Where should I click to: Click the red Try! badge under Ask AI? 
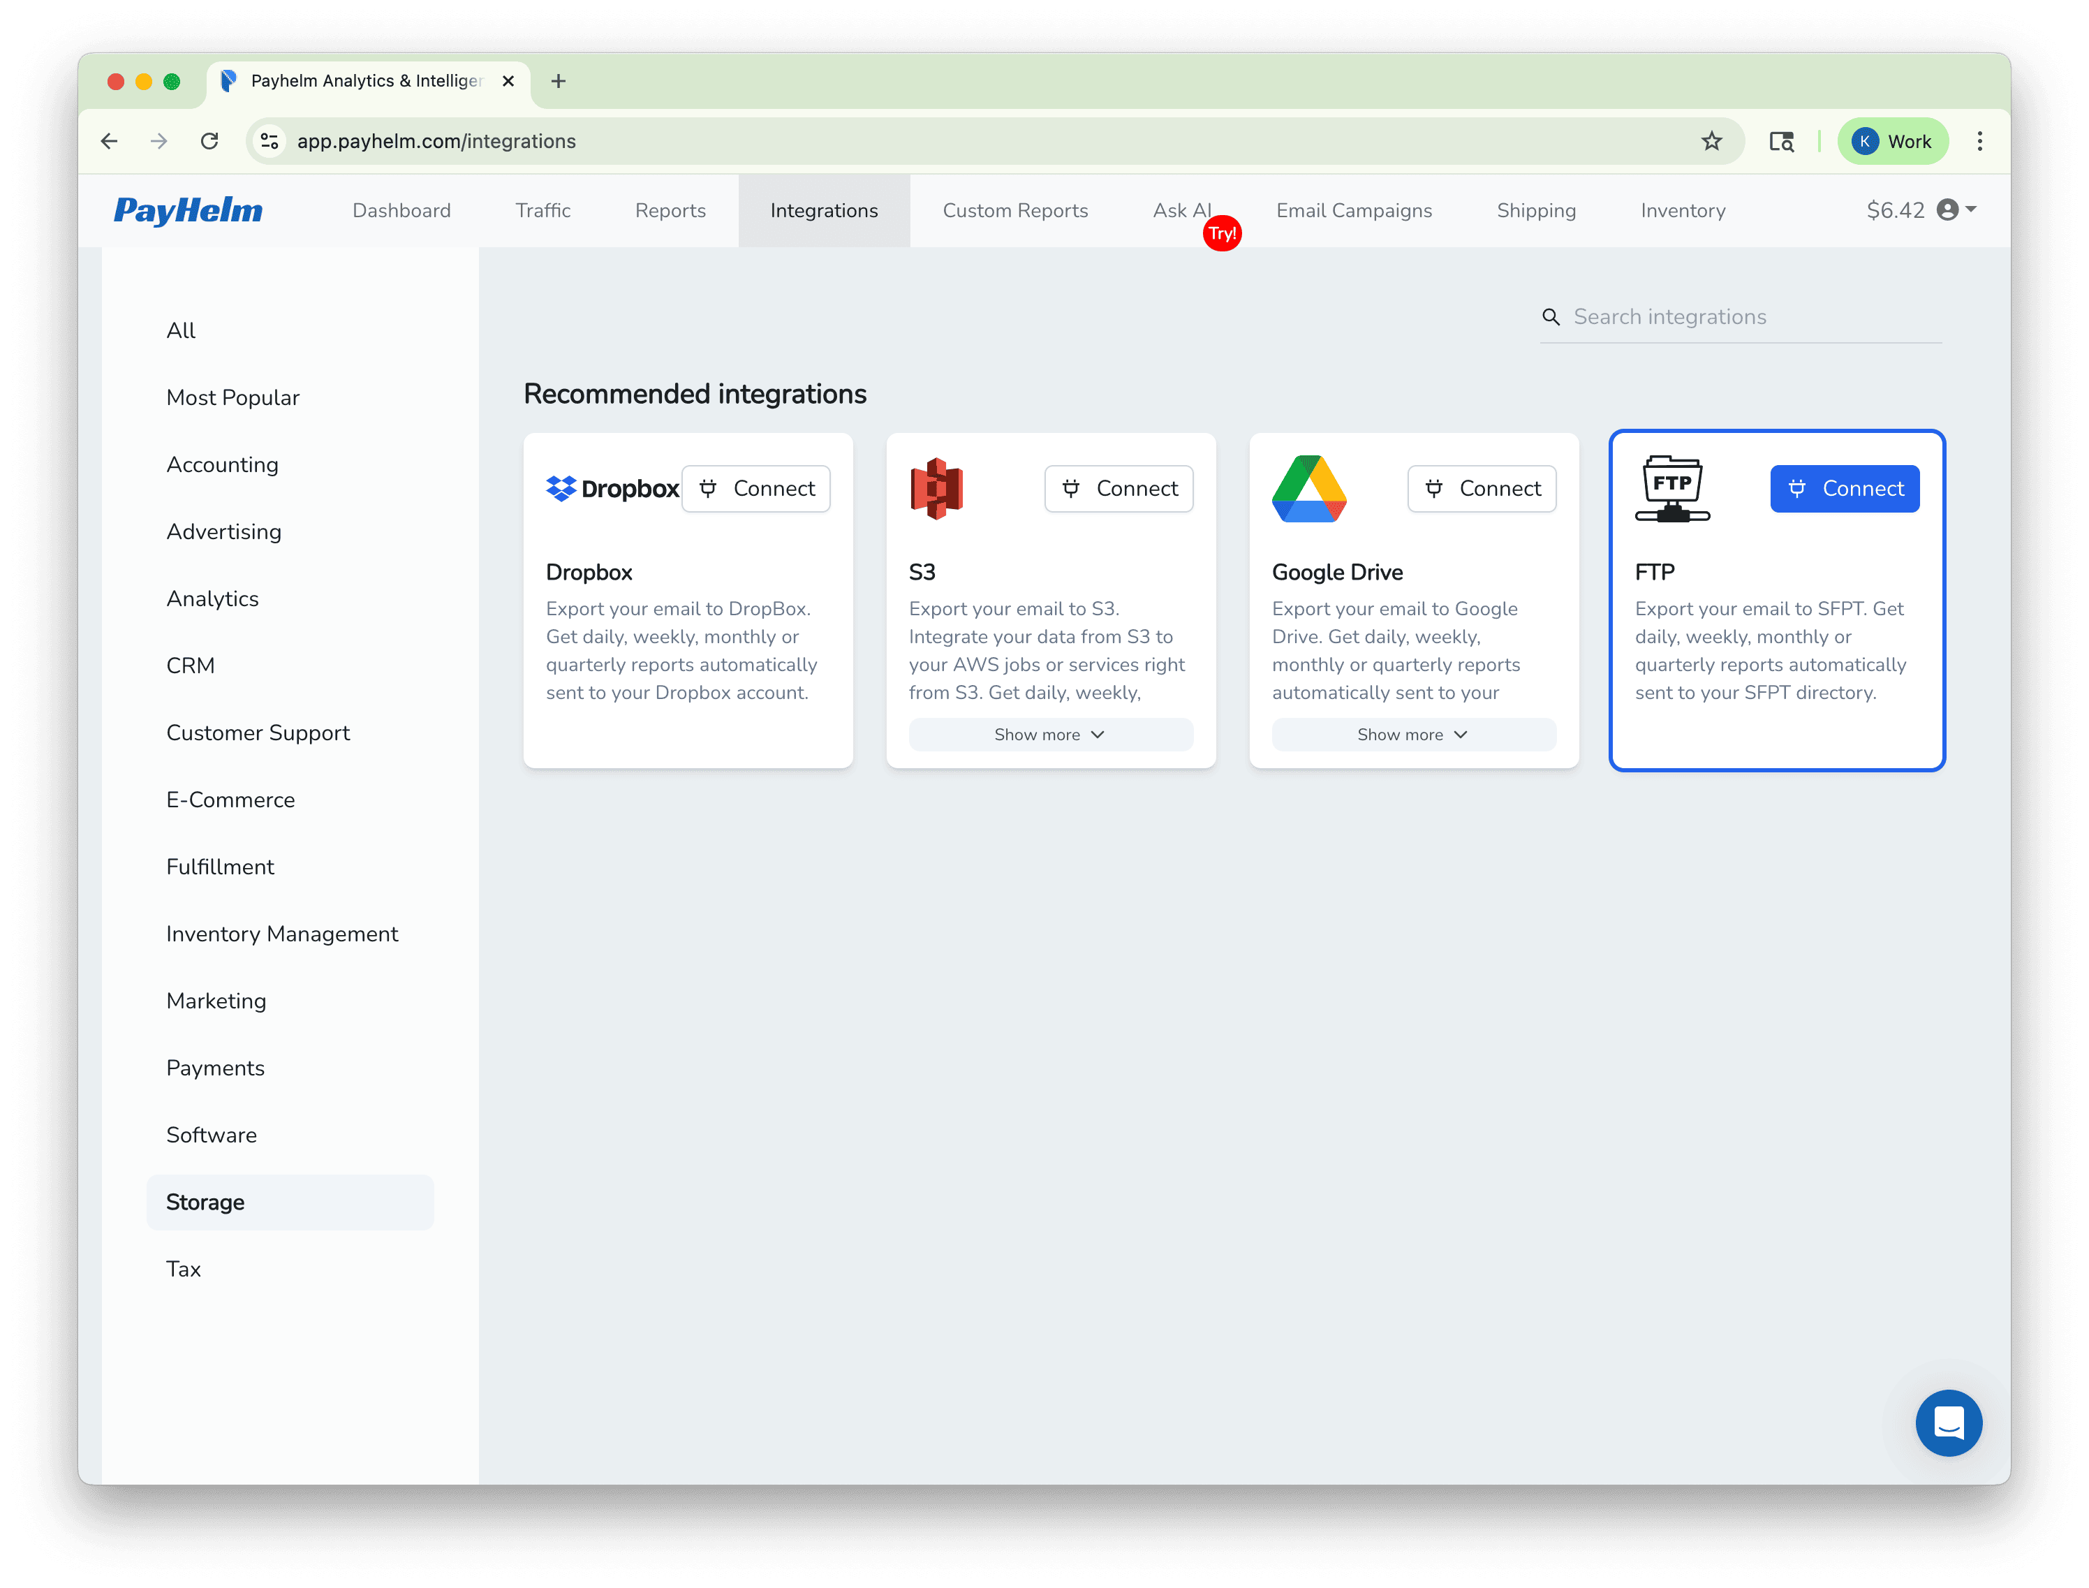1222,233
